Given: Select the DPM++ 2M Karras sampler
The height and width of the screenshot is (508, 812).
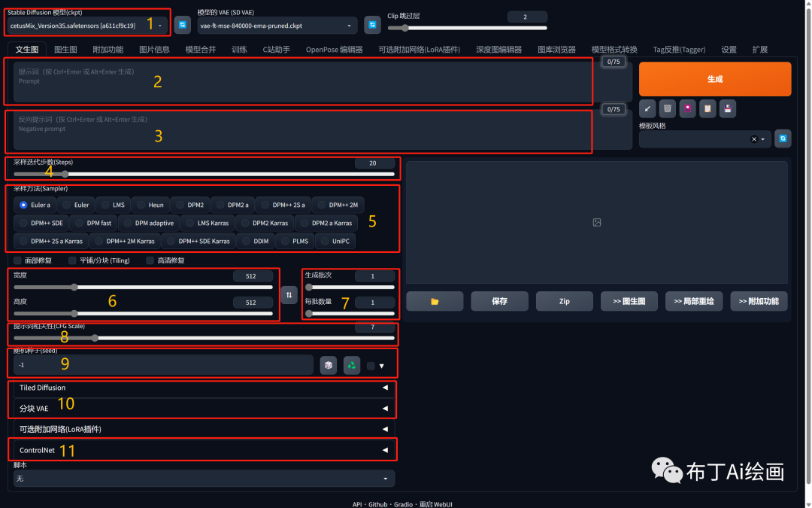Looking at the screenshot, I should tap(125, 242).
